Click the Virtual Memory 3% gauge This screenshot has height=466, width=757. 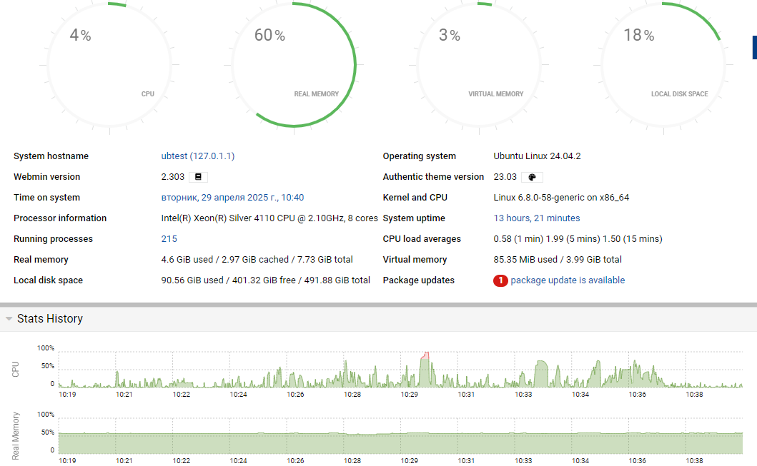(x=479, y=64)
